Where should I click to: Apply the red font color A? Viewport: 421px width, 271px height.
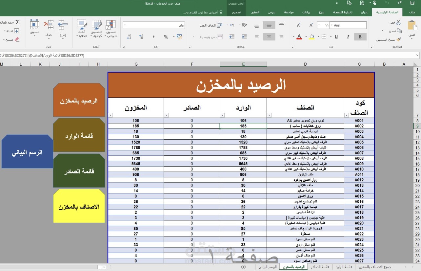tap(299, 37)
